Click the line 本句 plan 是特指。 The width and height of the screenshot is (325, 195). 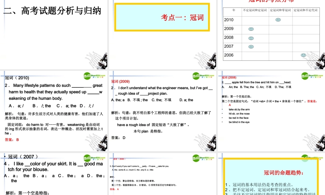(x=148, y=131)
